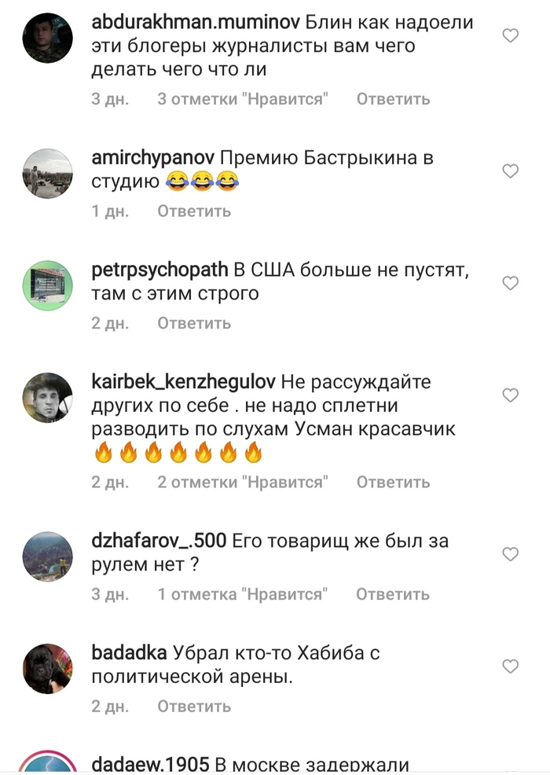Reply to abdurakhman.muminov's comment via Ответить
The height and width of the screenshot is (775, 550).
(x=394, y=99)
